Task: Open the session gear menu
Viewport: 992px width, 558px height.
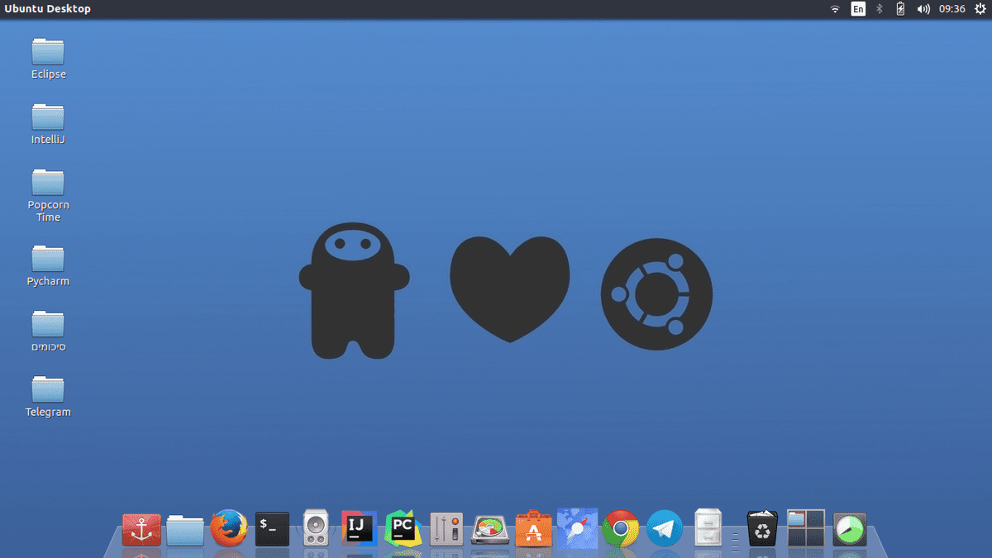Action: 980,9
